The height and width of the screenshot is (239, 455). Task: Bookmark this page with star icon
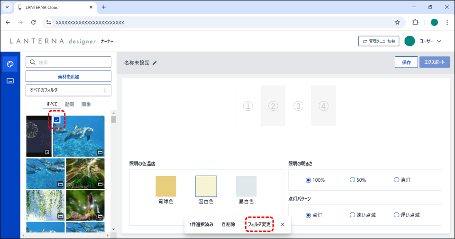(397, 22)
